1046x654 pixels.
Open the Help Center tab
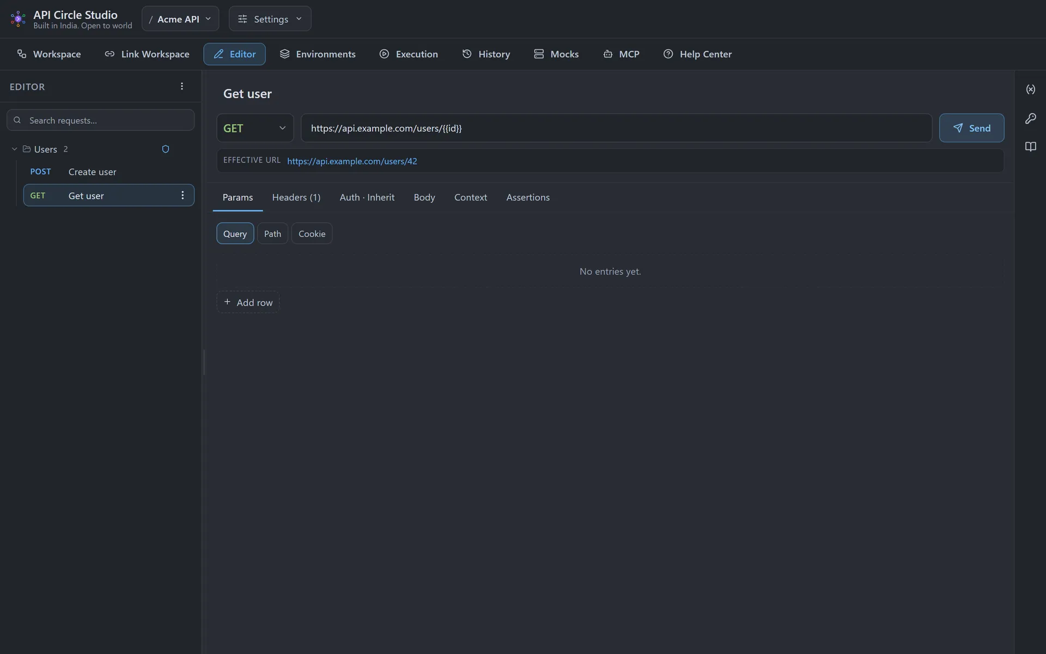[x=697, y=53]
